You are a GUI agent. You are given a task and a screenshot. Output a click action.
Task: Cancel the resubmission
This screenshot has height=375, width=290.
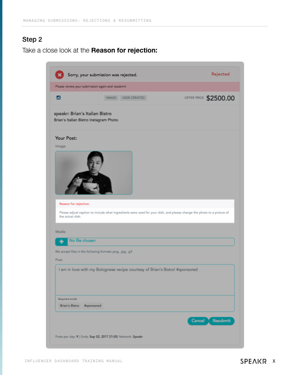point(198,321)
